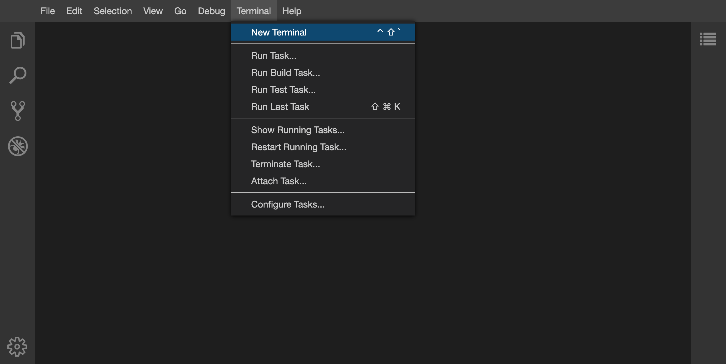The image size is (726, 364).
Task: Open the Selection menu
Action: pos(113,11)
